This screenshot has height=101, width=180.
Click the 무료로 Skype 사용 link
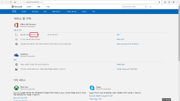tap(95, 99)
